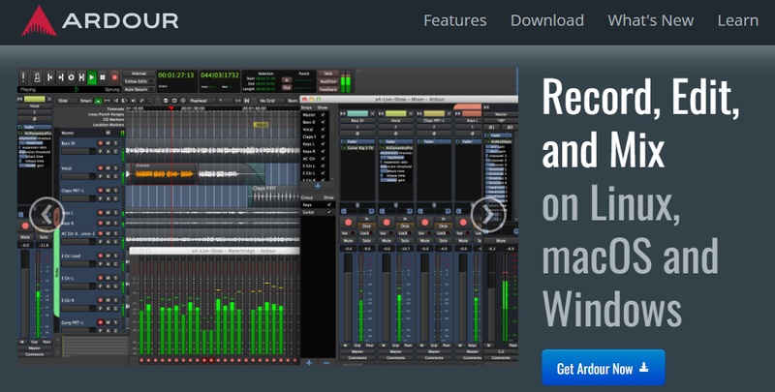This screenshot has height=392, width=775.
Task: Open the What's New link
Action: pyautogui.click(x=650, y=20)
